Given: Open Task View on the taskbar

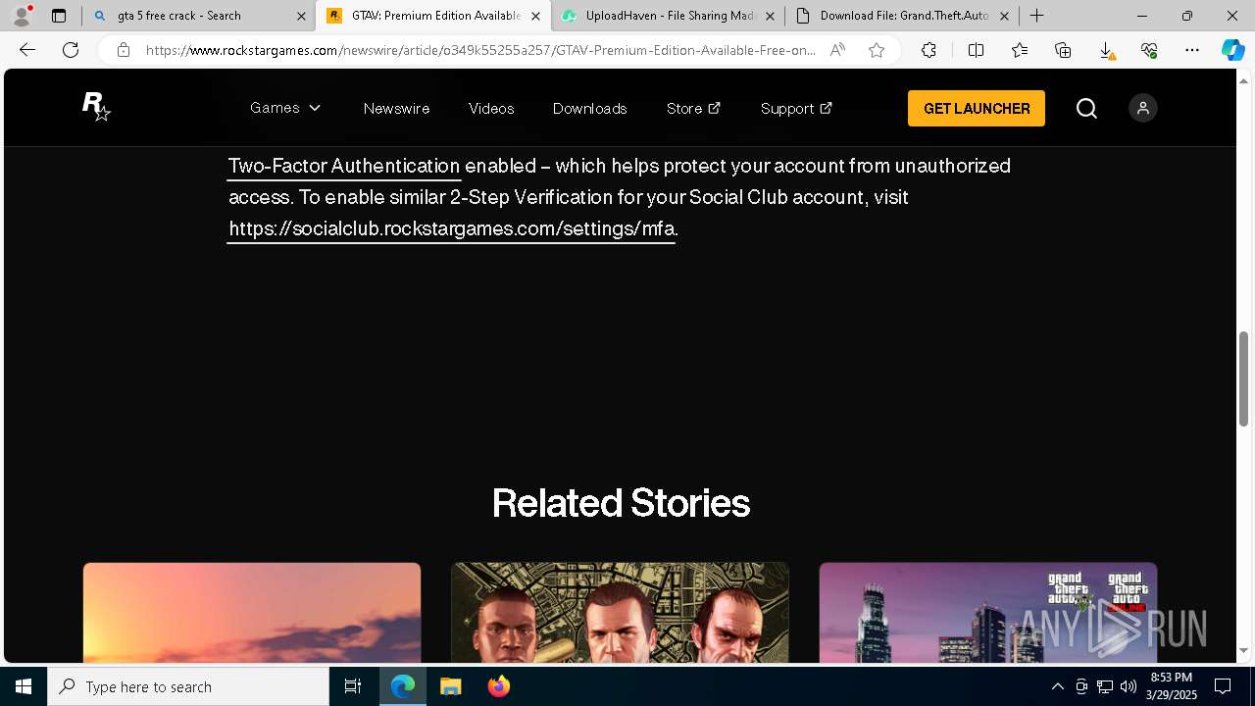Looking at the screenshot, I should click(x=353, y=686).
